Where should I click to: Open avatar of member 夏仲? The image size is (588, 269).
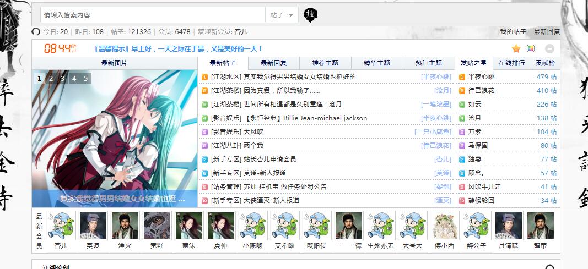pos(221,225)
